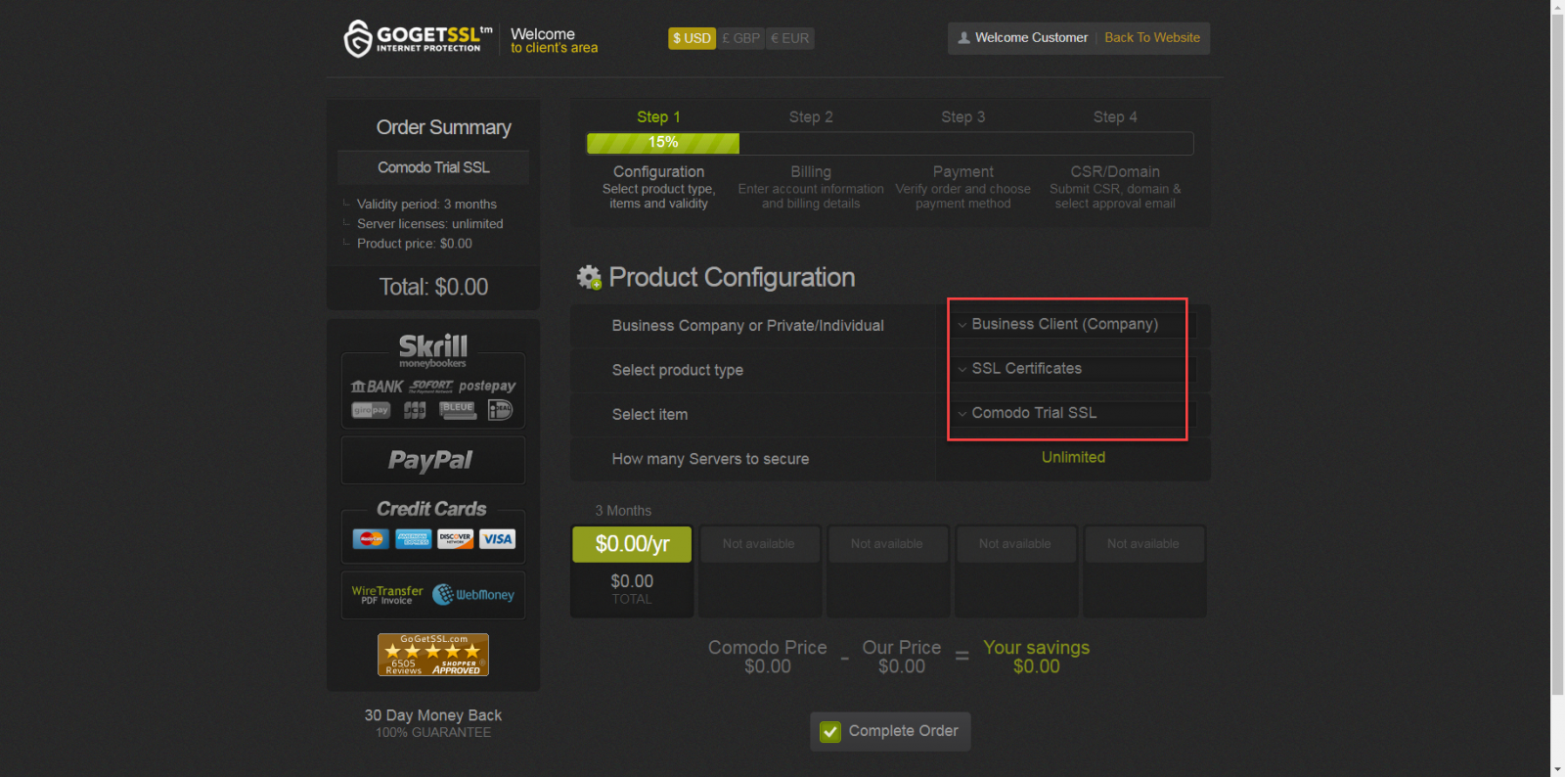Click the 15% progress bar
The height and width of the screenshot is (777, 1565).
point(662,143)
